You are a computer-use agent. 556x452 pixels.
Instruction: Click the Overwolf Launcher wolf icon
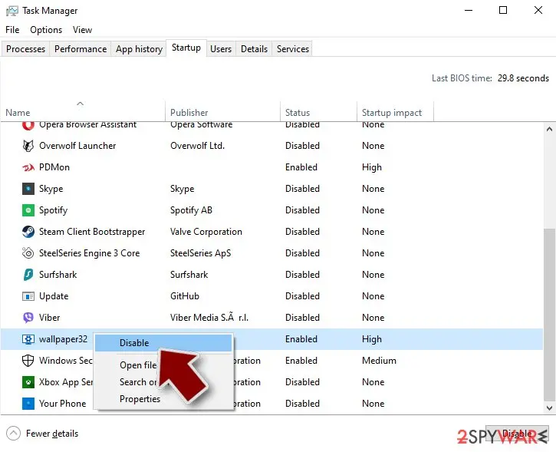coord(28,146)
